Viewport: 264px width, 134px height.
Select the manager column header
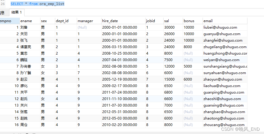(89, 21)
